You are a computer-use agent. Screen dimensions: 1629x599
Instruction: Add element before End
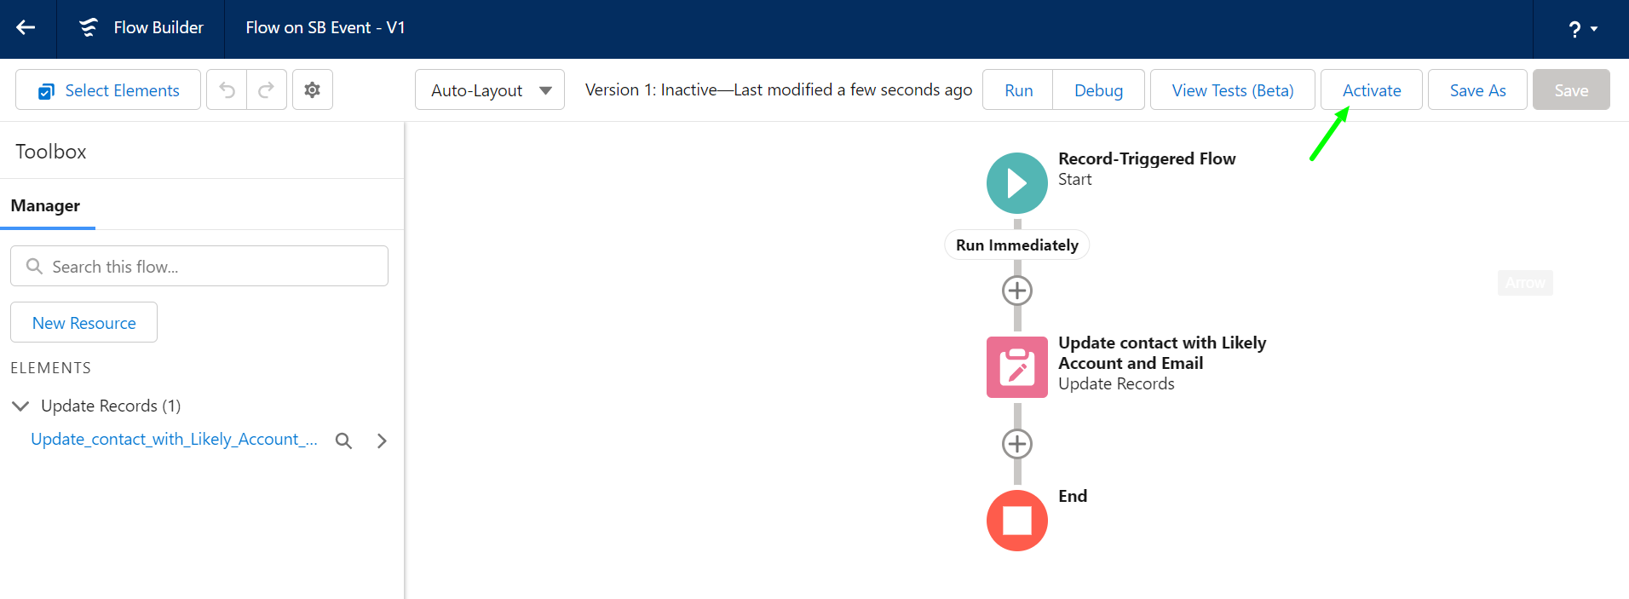click(x=1017, y=444)
